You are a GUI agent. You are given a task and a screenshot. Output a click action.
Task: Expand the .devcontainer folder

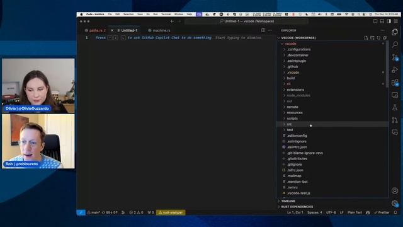point(333,55)
